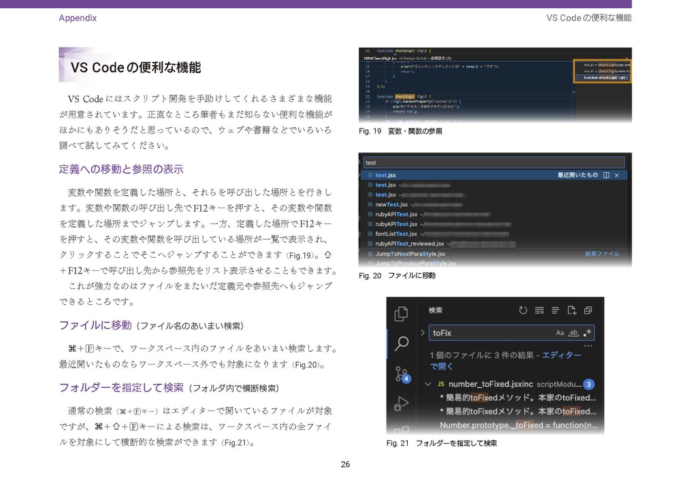Open search details with ellipsis expander
This screenshot has height=494, width=697.
pyautogui.click(x=587, y=346)
